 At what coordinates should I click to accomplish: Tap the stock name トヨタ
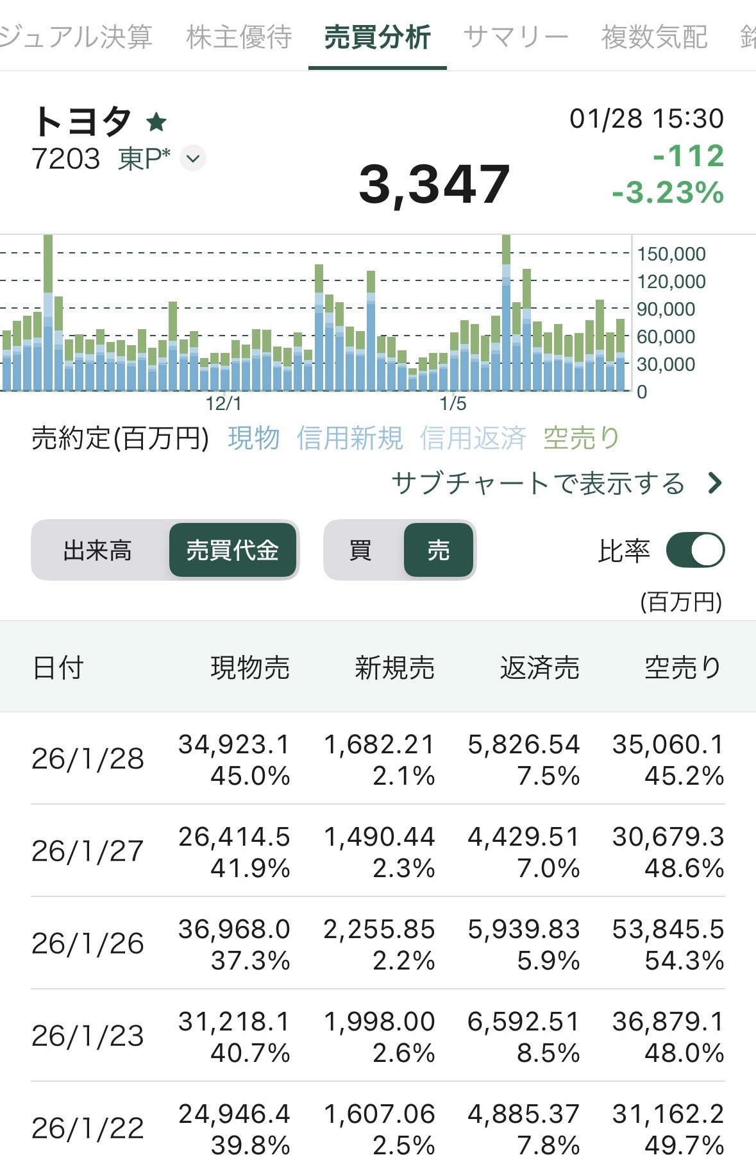coord(83,121)
